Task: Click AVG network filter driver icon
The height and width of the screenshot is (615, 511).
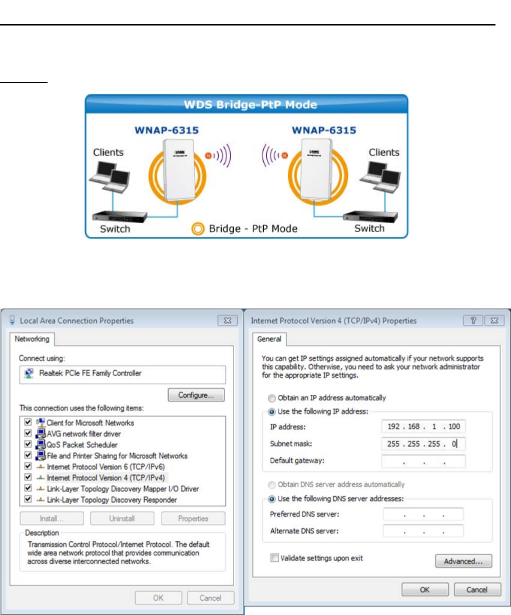Action: pos(41,433)
